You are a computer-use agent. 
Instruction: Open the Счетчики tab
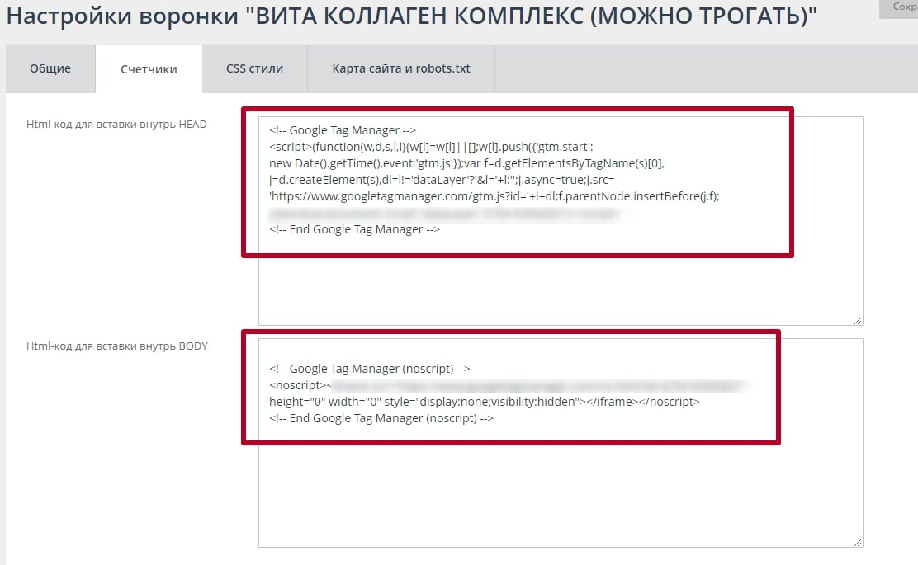coord(149,68)
